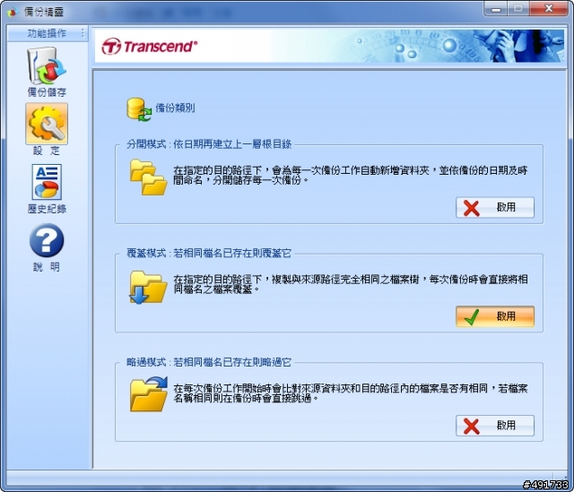Open the 歷史紀錄 history report icon

[x=47, y=182]
